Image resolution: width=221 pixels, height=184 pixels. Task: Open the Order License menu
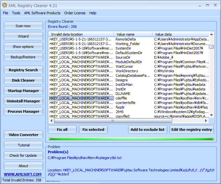point(75,13)
